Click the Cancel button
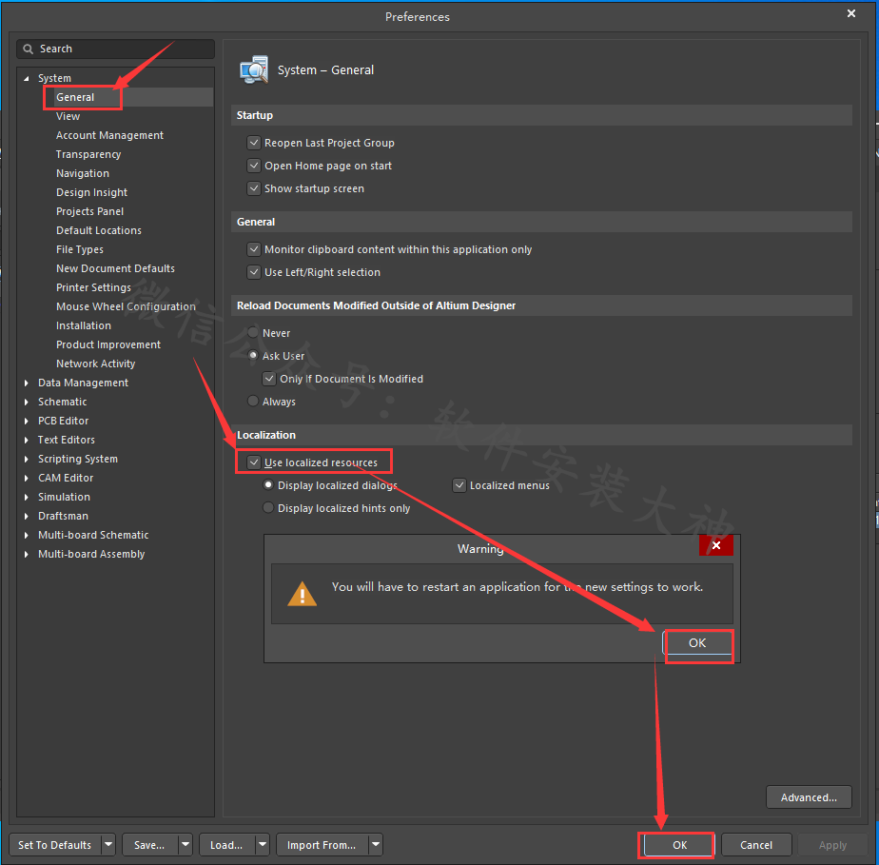 (x=756, y=845)
